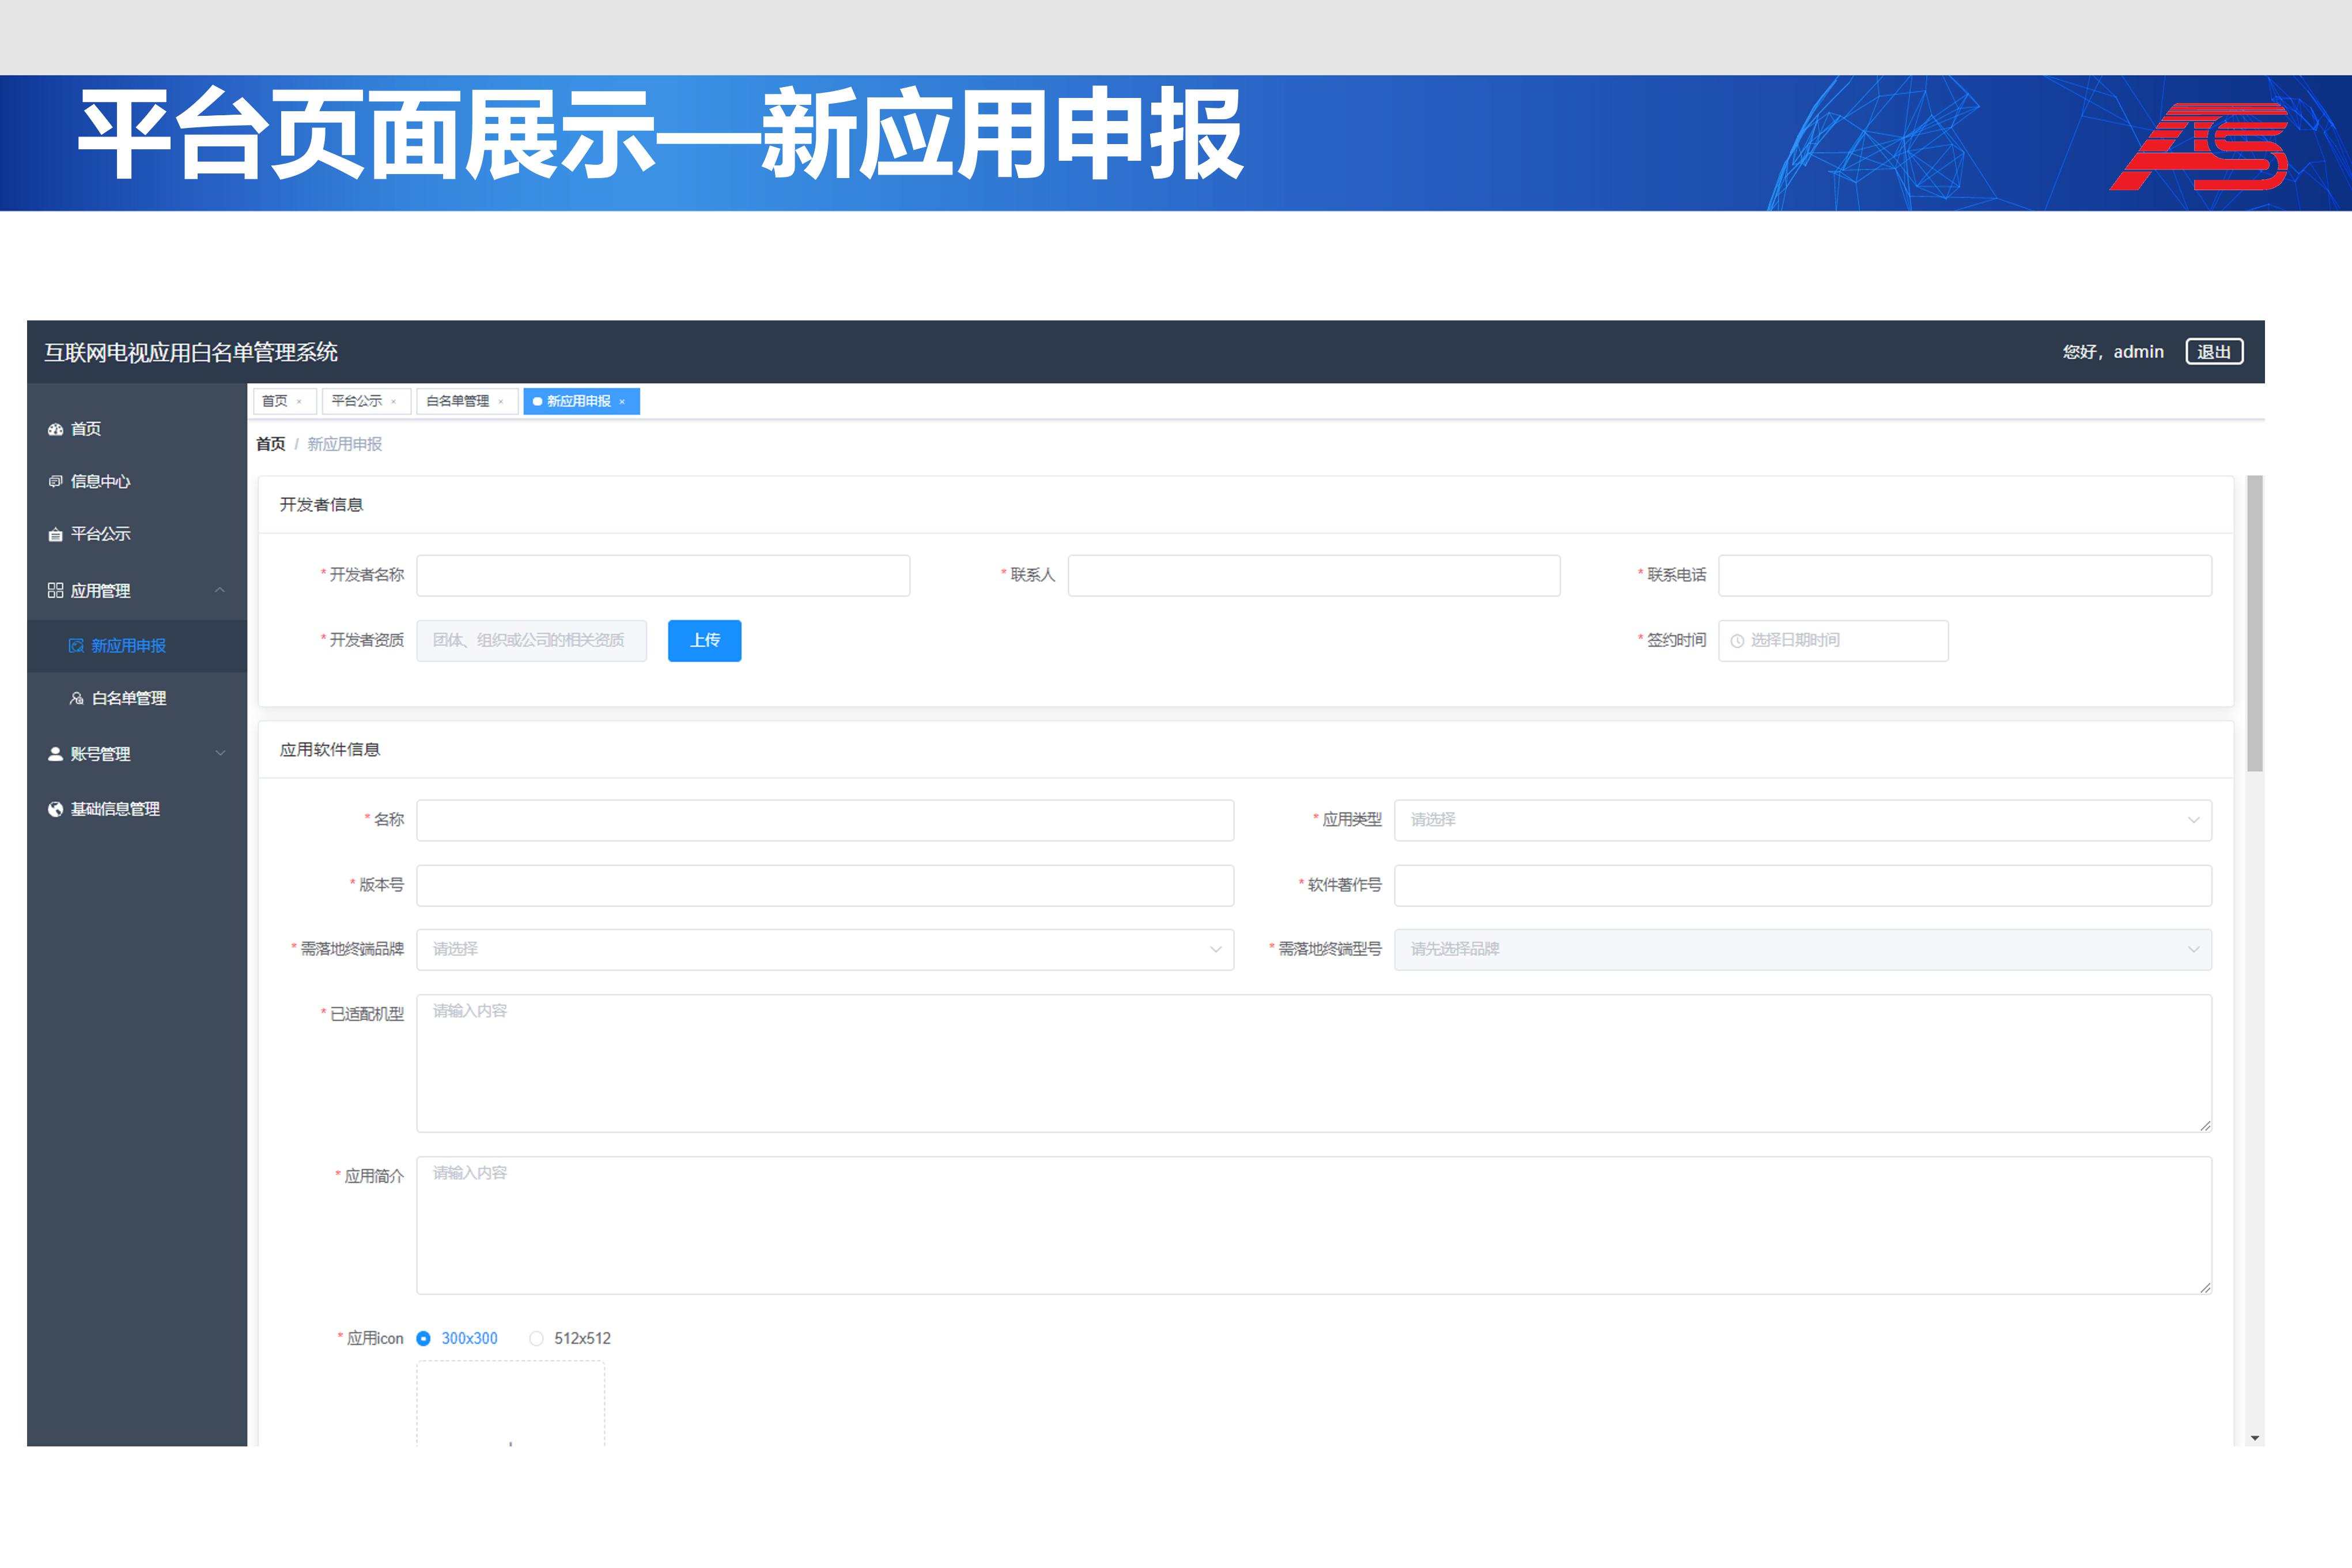
Task: Close the 白名单管理 tab
Action: coord(501,402)
